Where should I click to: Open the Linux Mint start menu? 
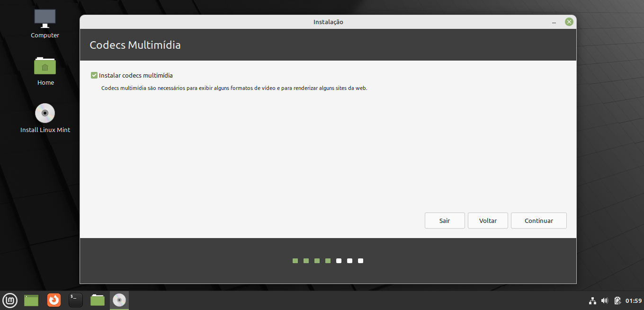(10, 300)
